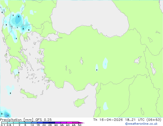
Task: Click the legend swatch between 25 and 30
Action: pos(52,123)
